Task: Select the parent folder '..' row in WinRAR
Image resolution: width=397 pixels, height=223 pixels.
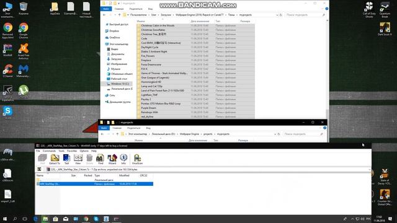Action: 94,180
